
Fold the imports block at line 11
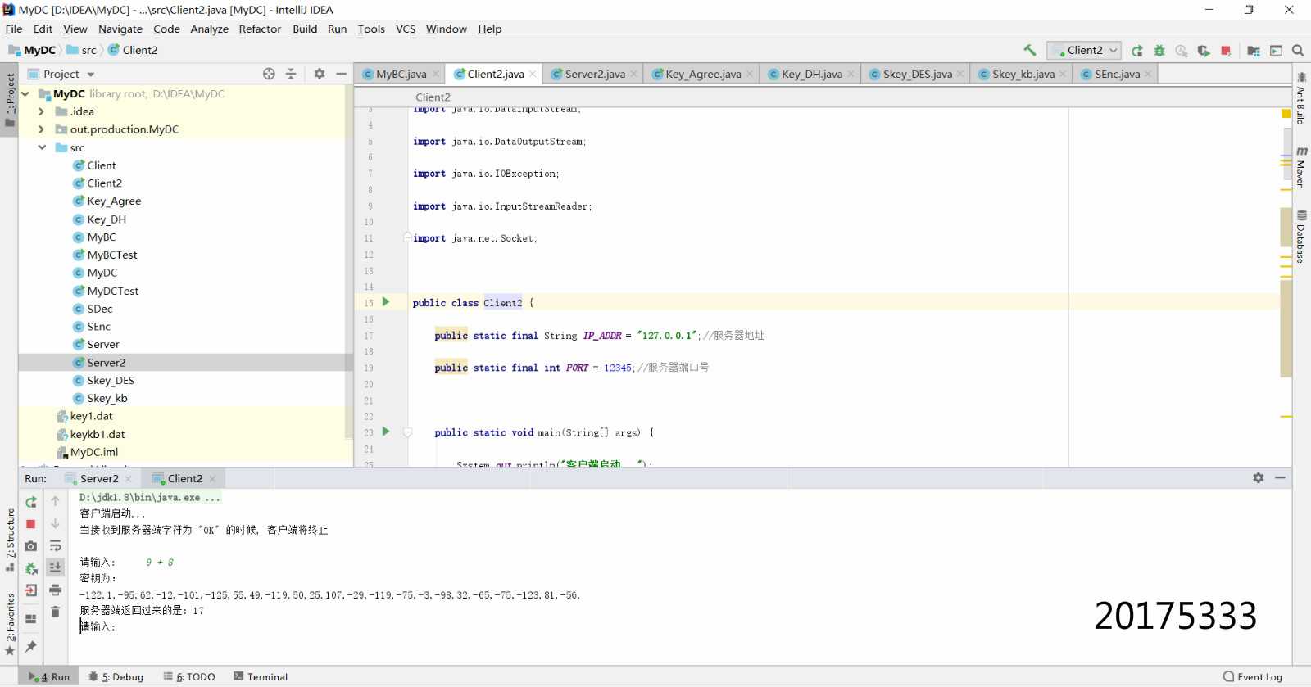[x=407, y=237]
